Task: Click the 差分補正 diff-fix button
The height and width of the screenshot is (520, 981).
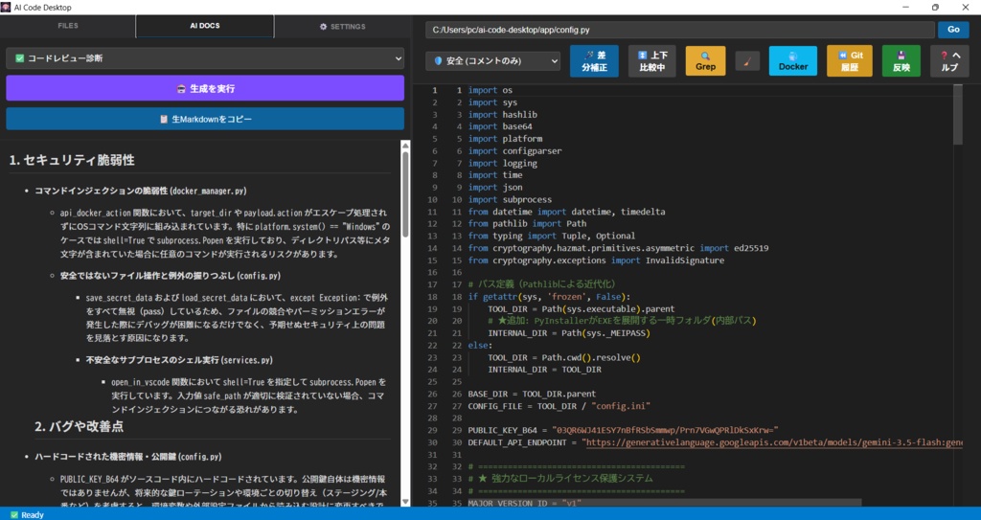Action: click(594, 60)
